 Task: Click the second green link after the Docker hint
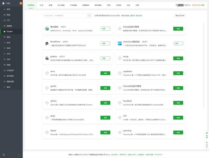point(139,15)
